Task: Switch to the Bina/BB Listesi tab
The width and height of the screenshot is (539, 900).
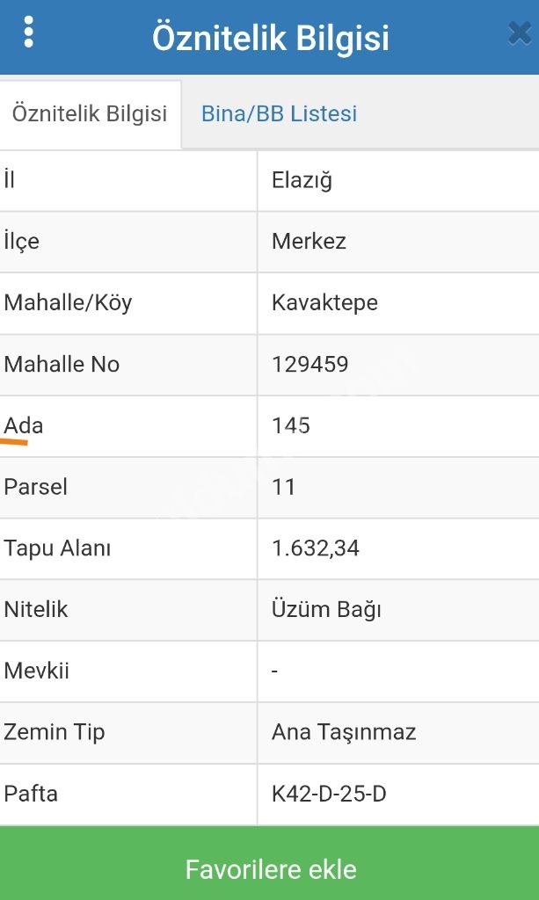Action: point(279,113)
